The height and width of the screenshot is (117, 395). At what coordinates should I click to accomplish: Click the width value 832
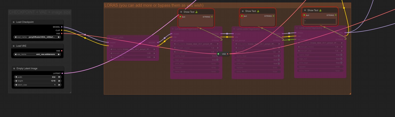point(53,77)
